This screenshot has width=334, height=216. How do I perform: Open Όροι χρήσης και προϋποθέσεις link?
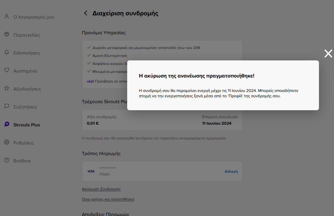coord(108,199)
